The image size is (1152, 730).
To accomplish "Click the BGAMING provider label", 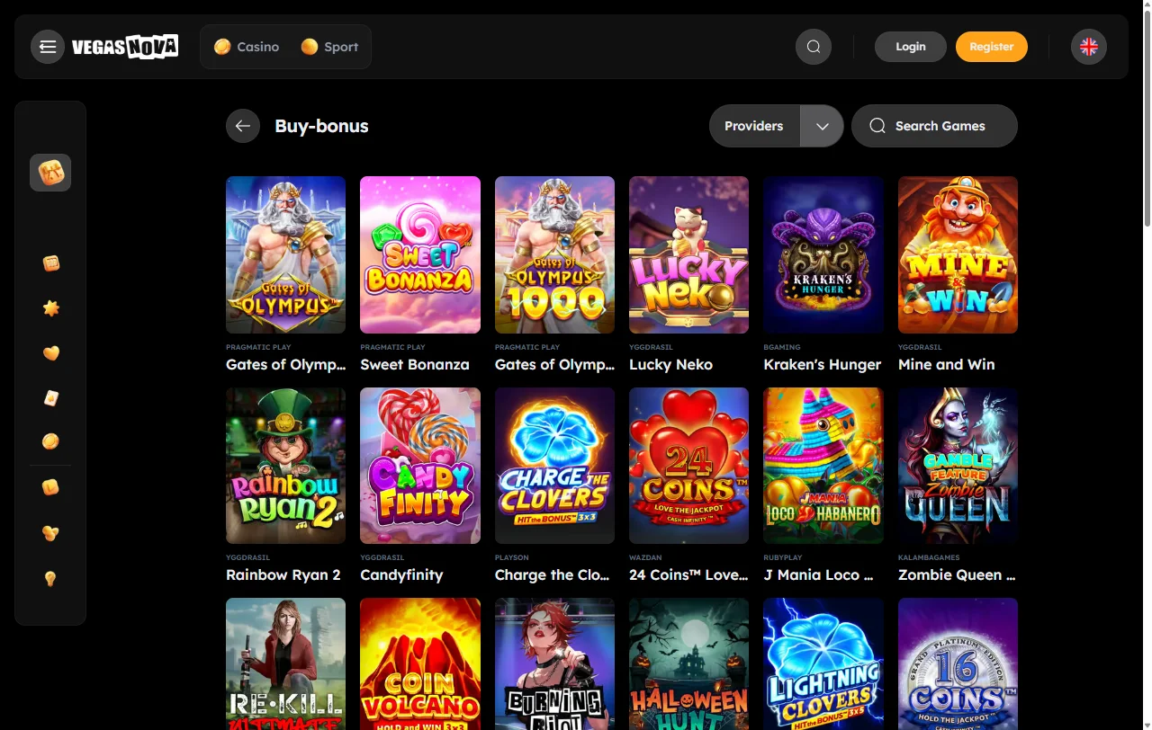I will tap(782, 347).
